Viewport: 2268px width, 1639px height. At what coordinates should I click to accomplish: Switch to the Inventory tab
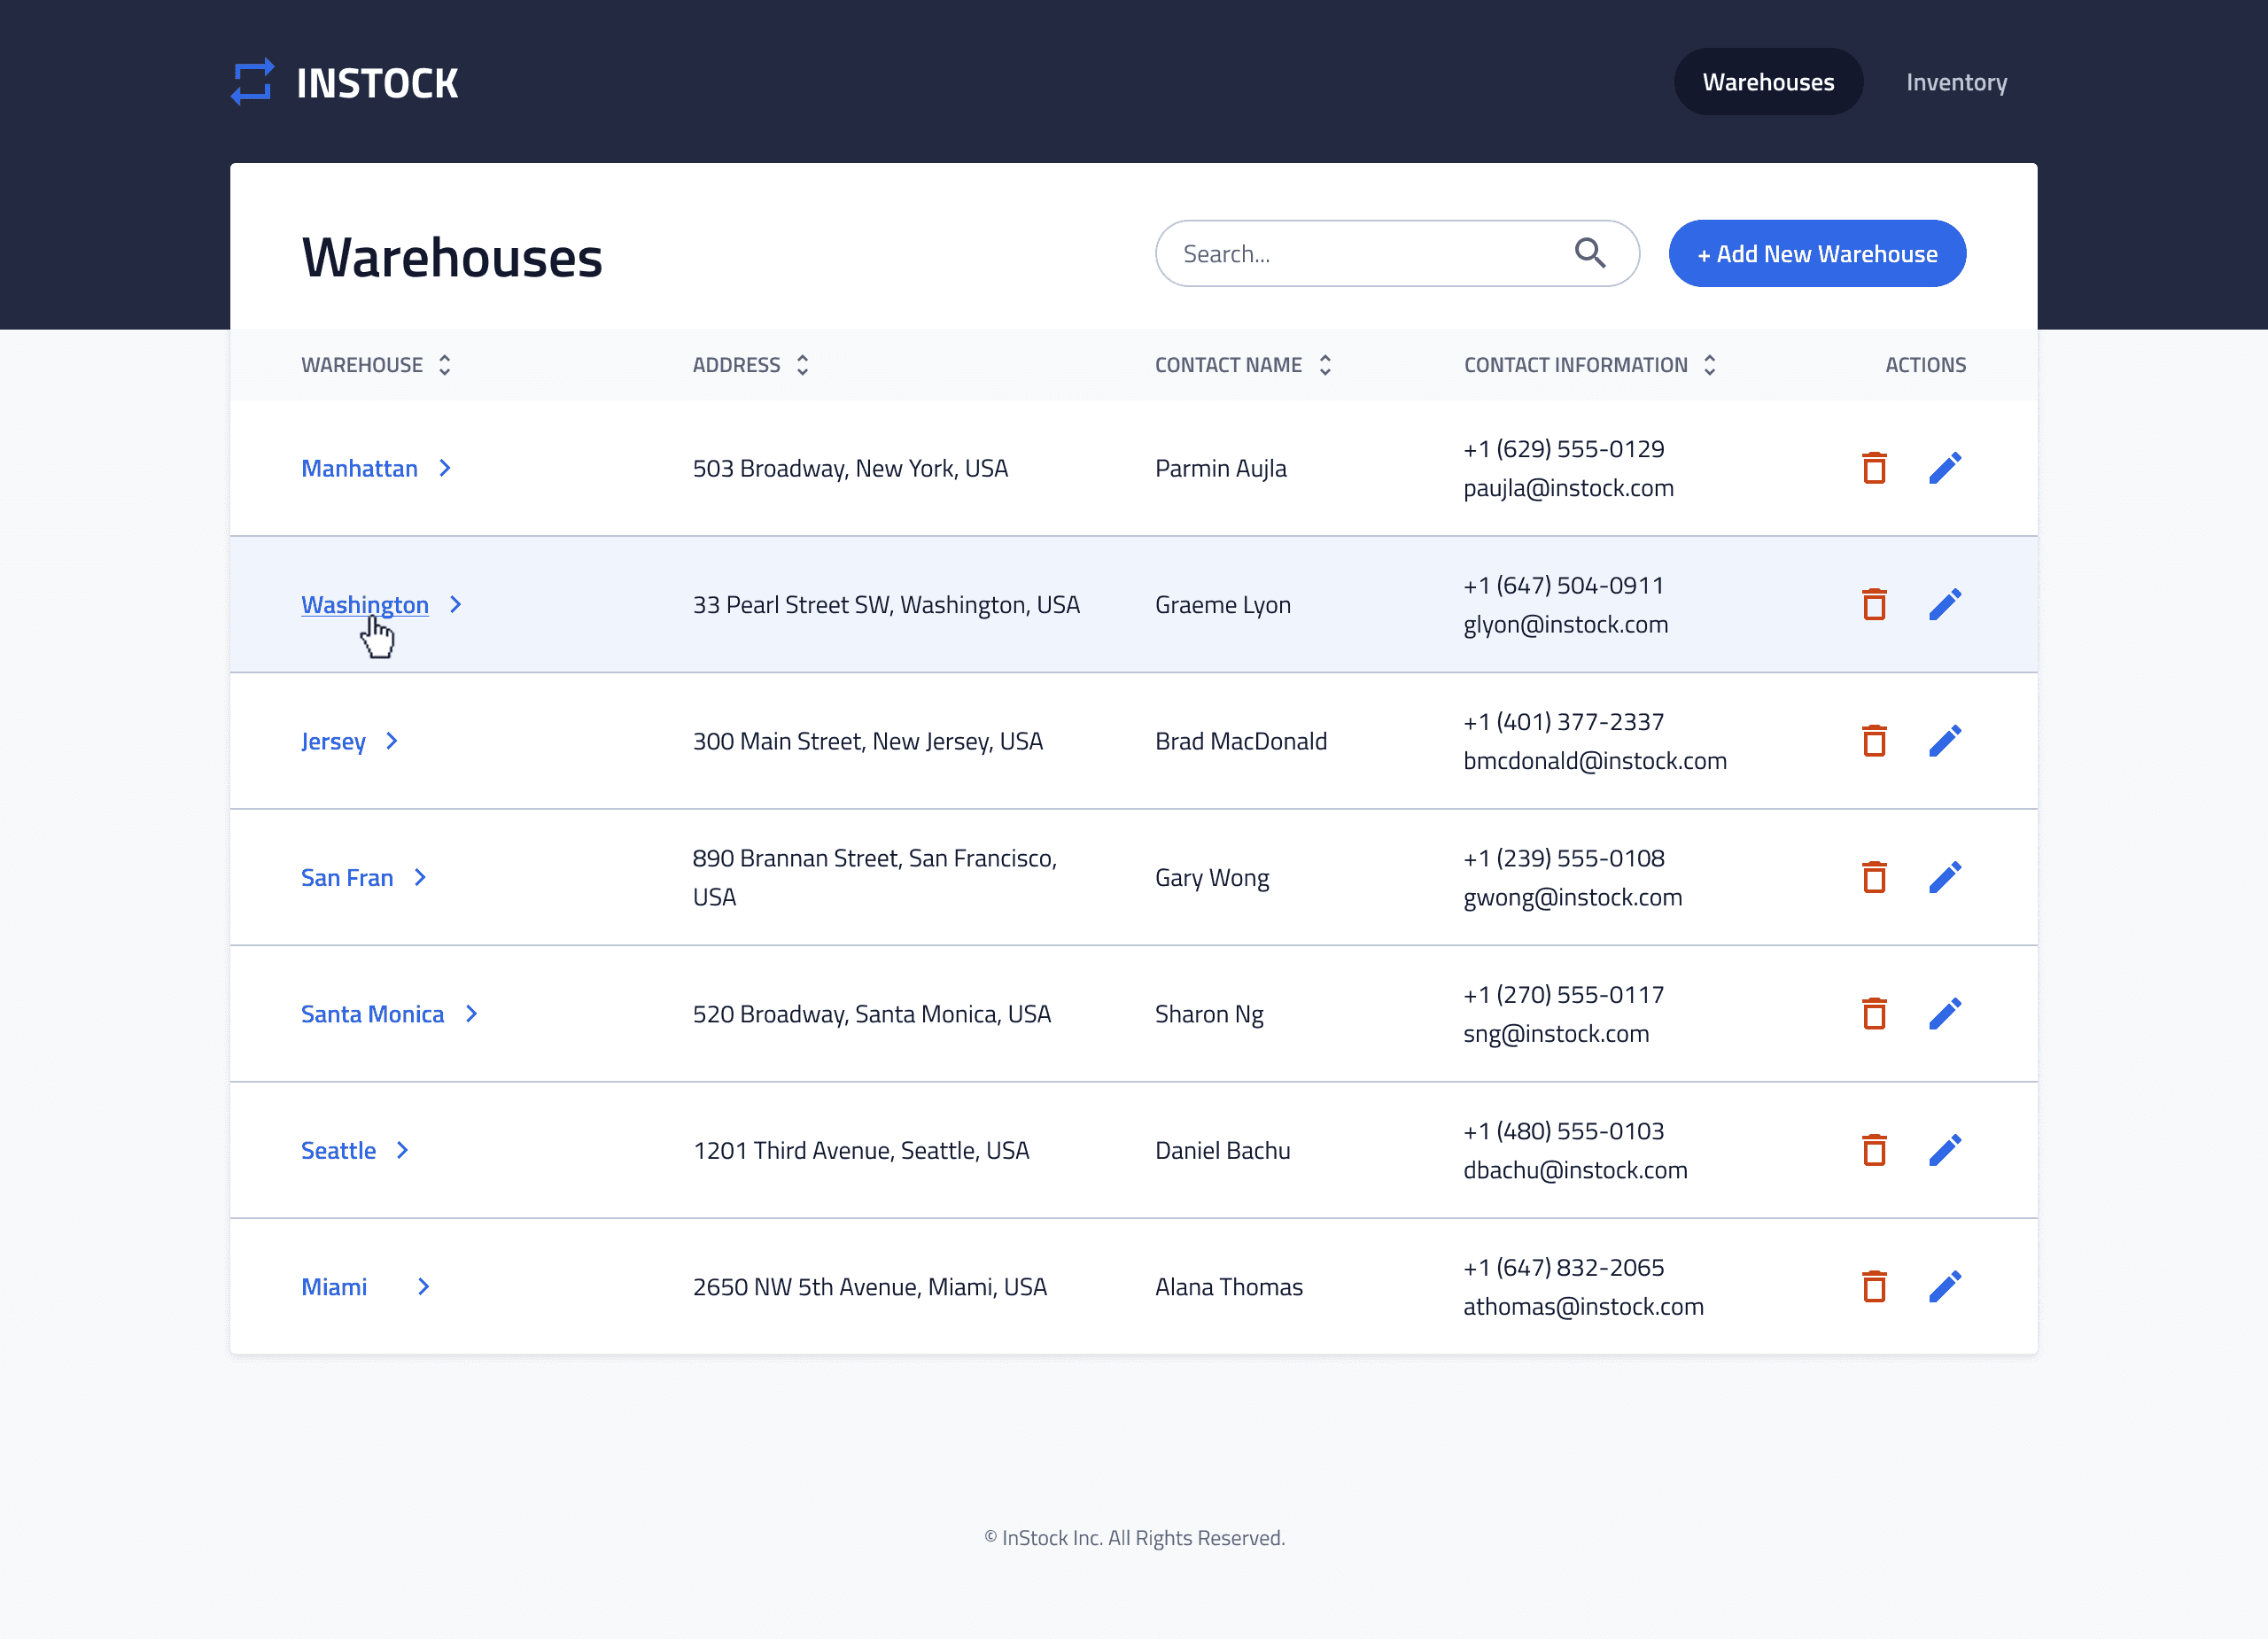(x=1956, y=82)
